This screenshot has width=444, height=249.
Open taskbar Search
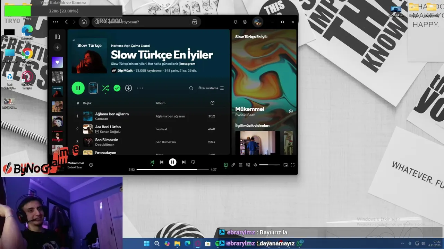157,243
